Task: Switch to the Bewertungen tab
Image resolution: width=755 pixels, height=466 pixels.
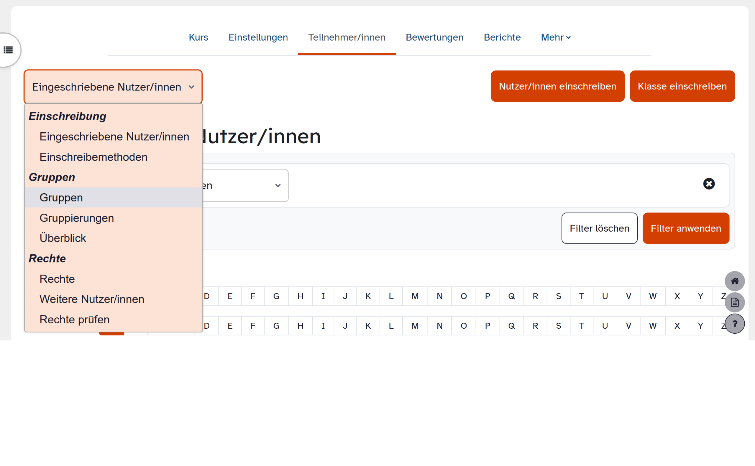Action: (434, 37)
